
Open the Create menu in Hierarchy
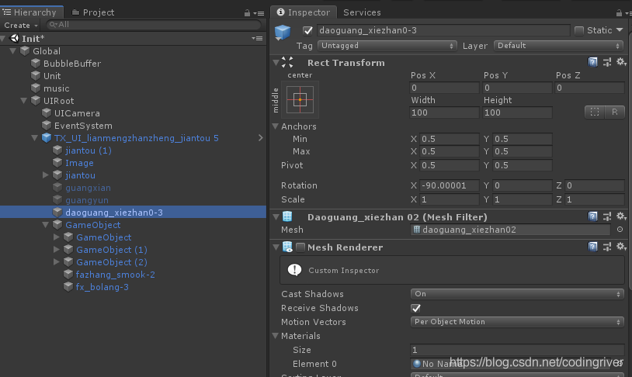[x=19, y=25]
